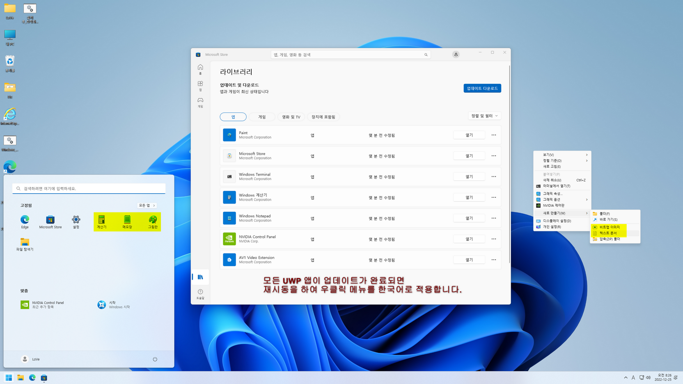The image size is (683, 384).
Task: Select 휴지통 desktop icon
Action: 10,64
